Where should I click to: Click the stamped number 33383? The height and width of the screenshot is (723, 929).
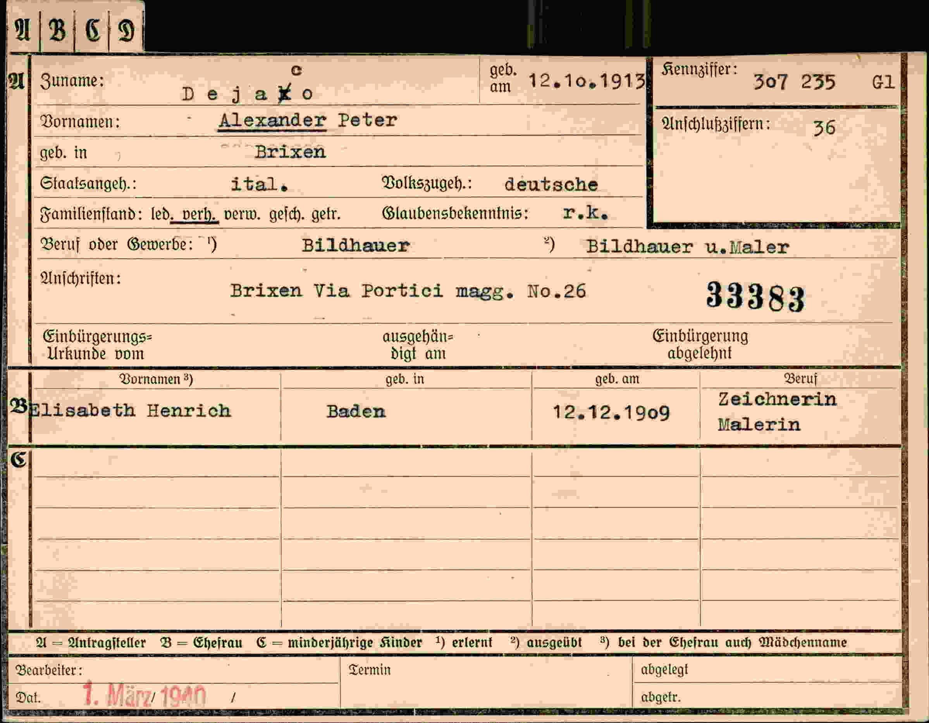(x=755, y=297)
